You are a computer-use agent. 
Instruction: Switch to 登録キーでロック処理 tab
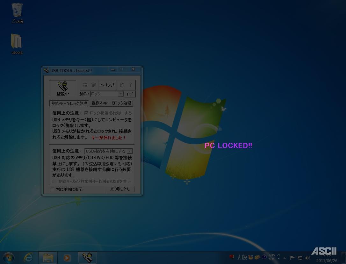69,103
